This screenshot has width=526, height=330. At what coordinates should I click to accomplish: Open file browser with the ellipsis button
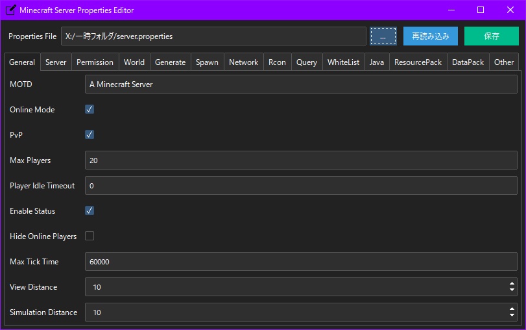click(383, 36)
